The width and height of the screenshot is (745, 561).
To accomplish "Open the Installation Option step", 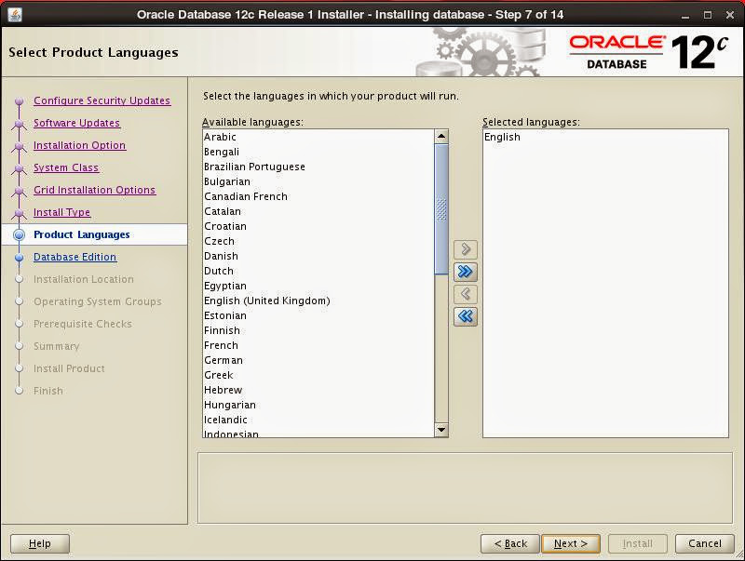I will [x=79, y=145].
